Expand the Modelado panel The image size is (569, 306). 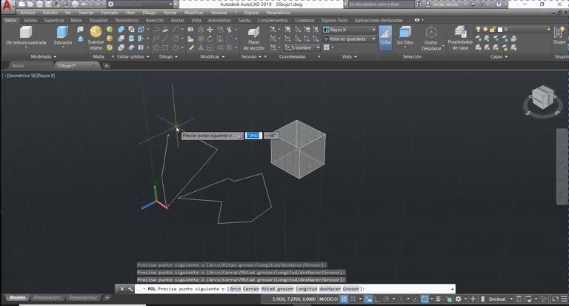tap(44, 56)
